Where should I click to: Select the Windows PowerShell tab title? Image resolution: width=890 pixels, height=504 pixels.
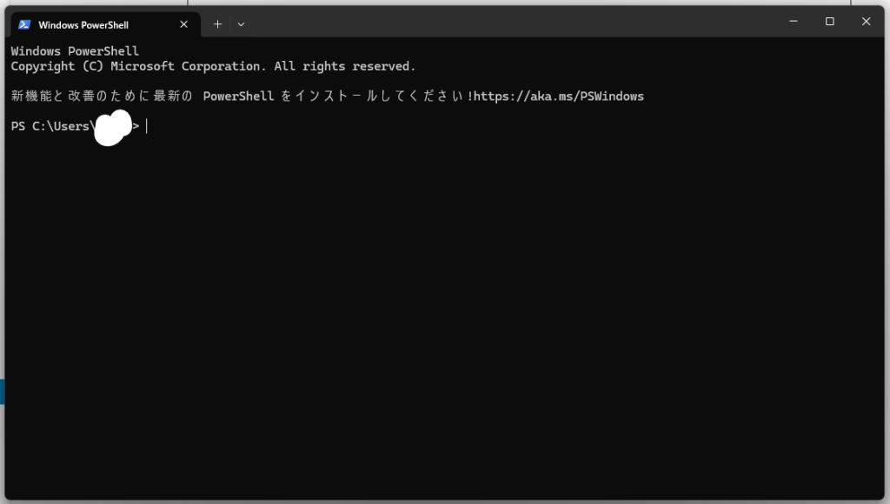(x=83, y=25)
